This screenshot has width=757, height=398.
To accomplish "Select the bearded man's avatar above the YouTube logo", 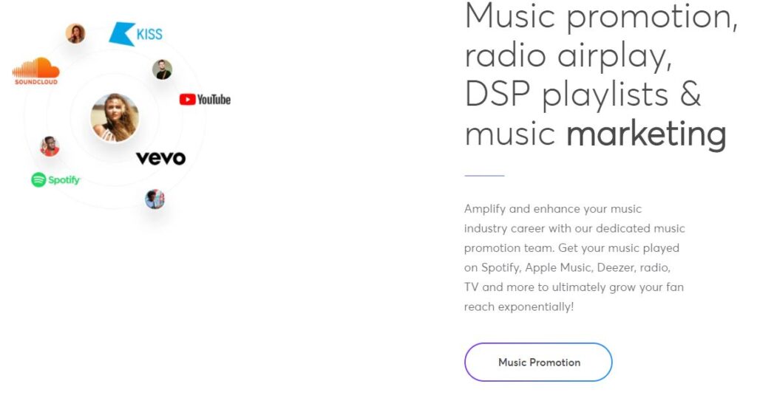I will click(162, 69).
